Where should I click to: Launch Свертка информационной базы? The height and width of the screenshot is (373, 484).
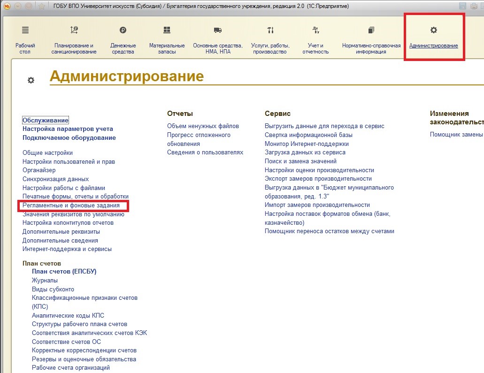pos(308,135)
